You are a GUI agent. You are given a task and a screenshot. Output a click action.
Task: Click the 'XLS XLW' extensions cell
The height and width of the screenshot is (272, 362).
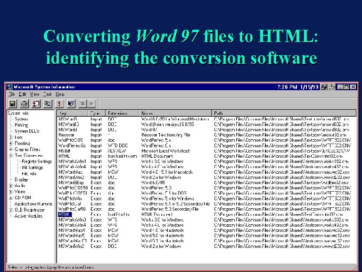pos(117,151)
